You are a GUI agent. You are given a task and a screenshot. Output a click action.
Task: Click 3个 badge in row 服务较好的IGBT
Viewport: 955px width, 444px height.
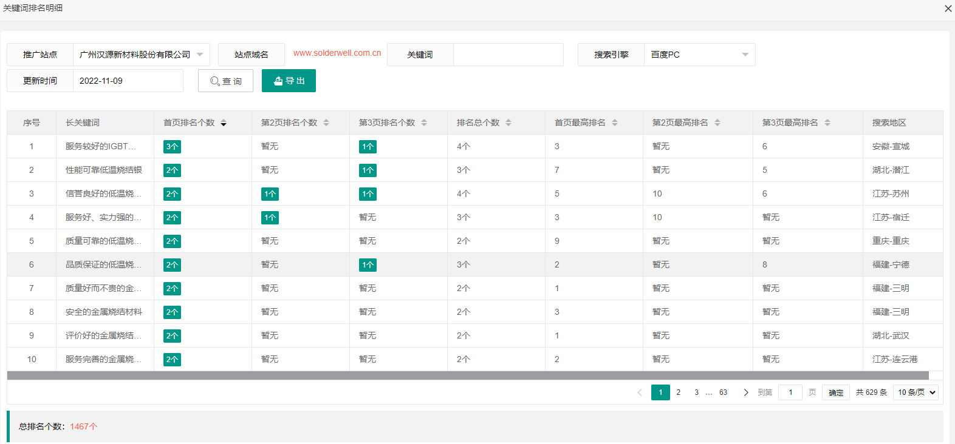(x=172, y=147)
